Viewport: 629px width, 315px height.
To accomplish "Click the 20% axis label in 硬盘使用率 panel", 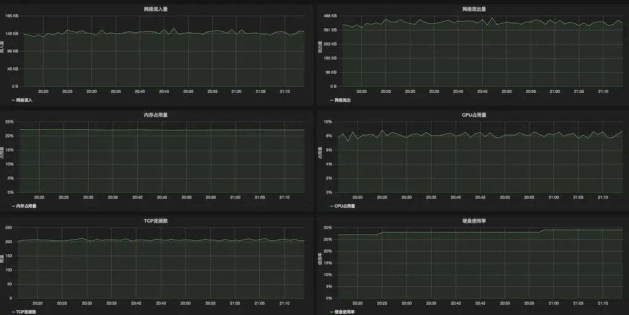I will pyautogui.click(x=328, y=251).
